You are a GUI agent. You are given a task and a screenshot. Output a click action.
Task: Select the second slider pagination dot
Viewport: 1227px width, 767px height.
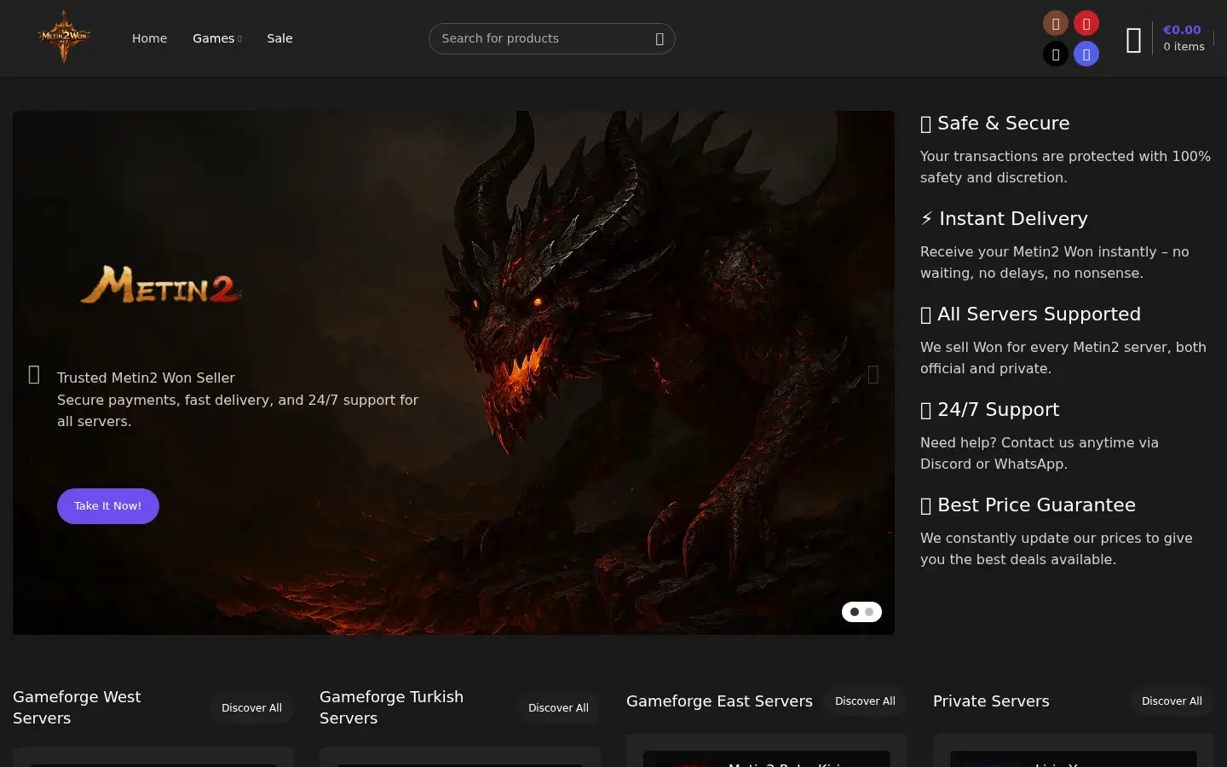[x=869, y=612]
